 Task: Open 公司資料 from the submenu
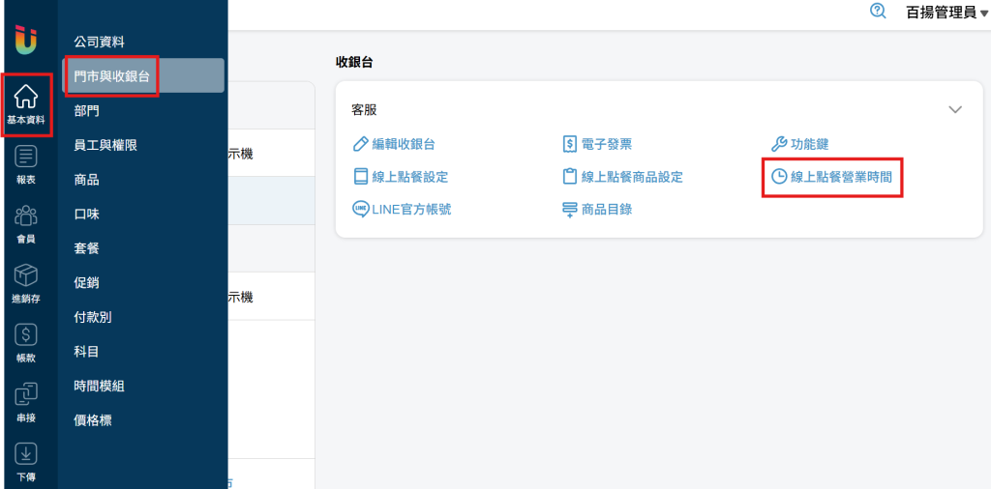tap(100, 42)
